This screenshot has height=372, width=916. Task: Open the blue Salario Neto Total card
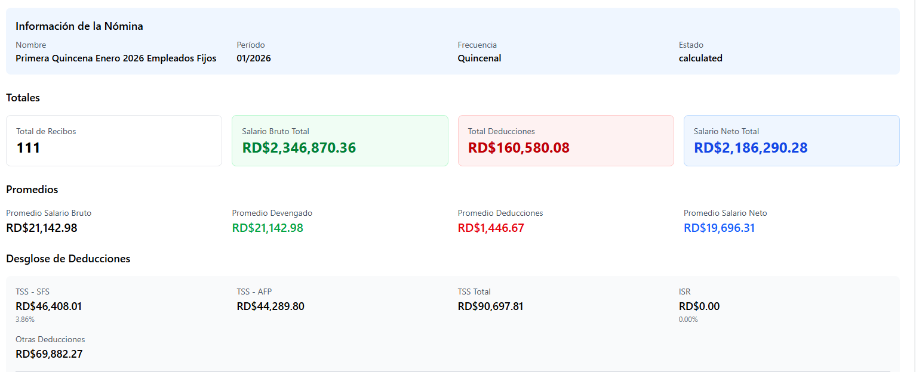(x=791, y=141)
